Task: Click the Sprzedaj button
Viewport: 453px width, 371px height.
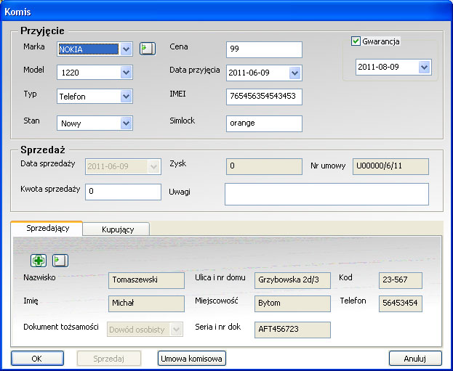Action: point(109,359)
